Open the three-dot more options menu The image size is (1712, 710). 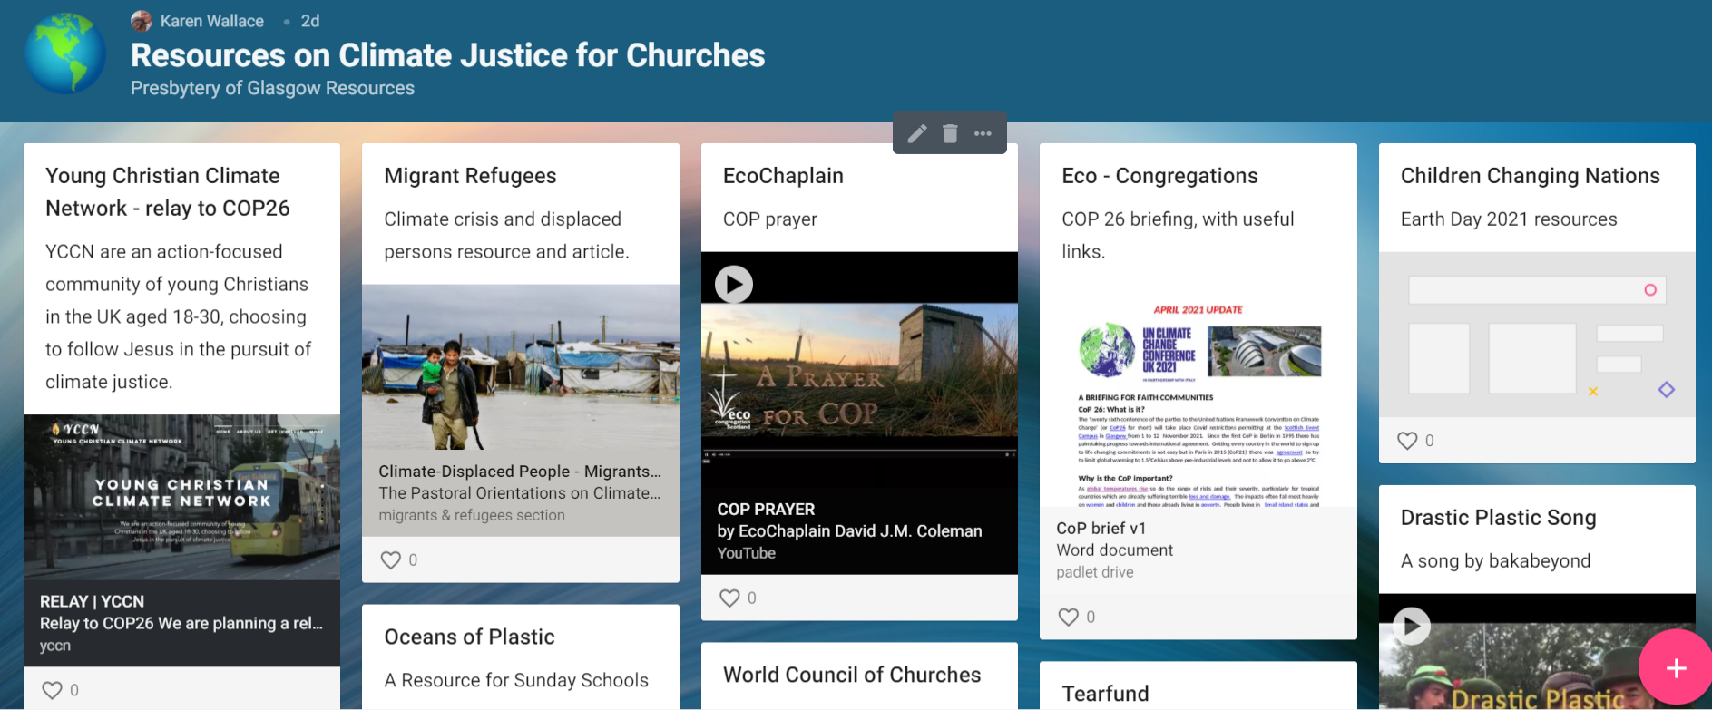[x=983, y=133]
